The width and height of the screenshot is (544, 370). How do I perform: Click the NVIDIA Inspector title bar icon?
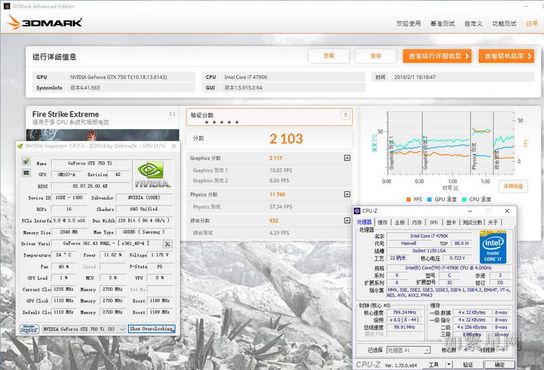[x=20, y=146]
